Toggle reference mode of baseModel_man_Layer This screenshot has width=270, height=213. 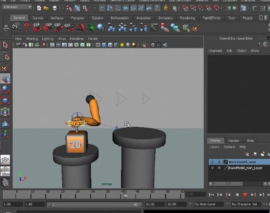pyautogui.click(x=219, y=168)
